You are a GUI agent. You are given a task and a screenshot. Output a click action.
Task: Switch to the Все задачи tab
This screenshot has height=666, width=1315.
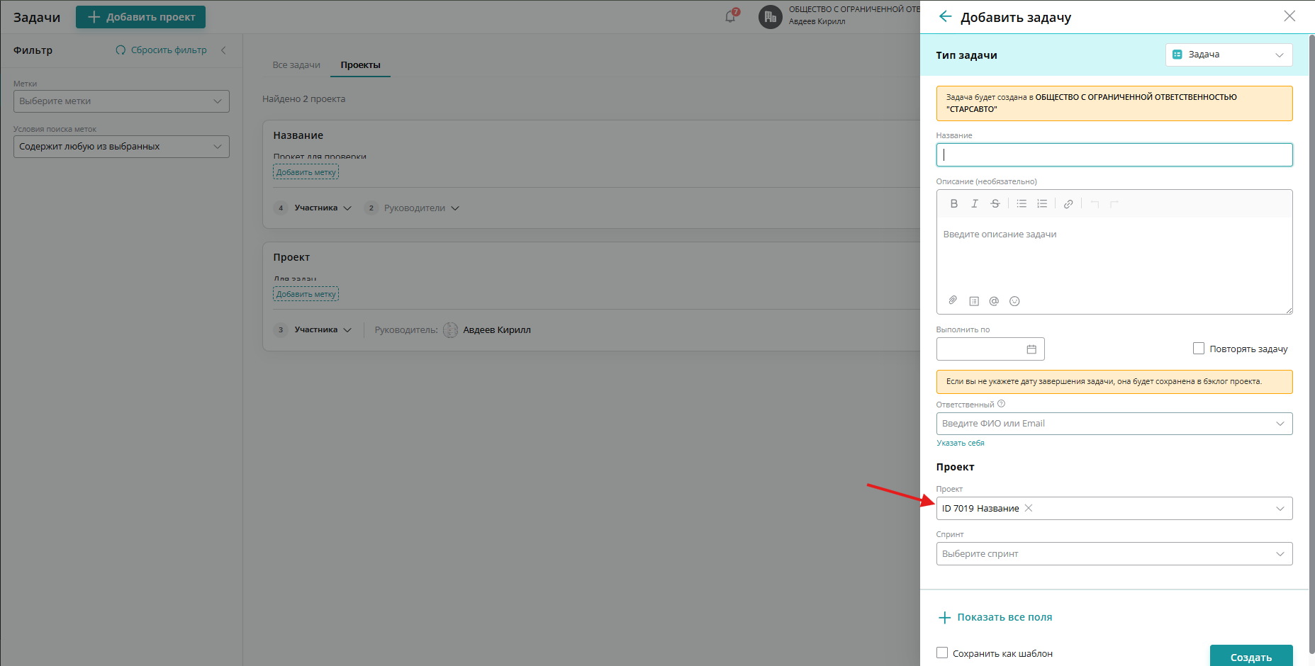(x=296, y=65)
